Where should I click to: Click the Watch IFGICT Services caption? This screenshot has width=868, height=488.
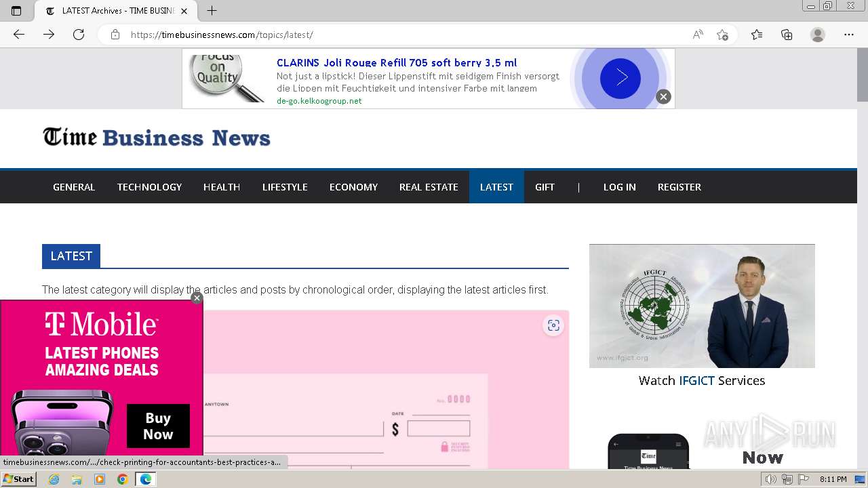tap(702, 381)
